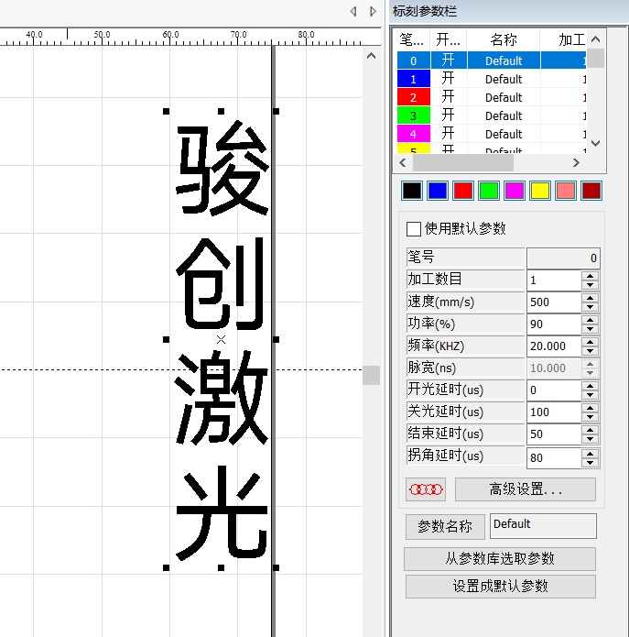Click pen list scroll right arrow
629x637 pixels.
point(576,163)
